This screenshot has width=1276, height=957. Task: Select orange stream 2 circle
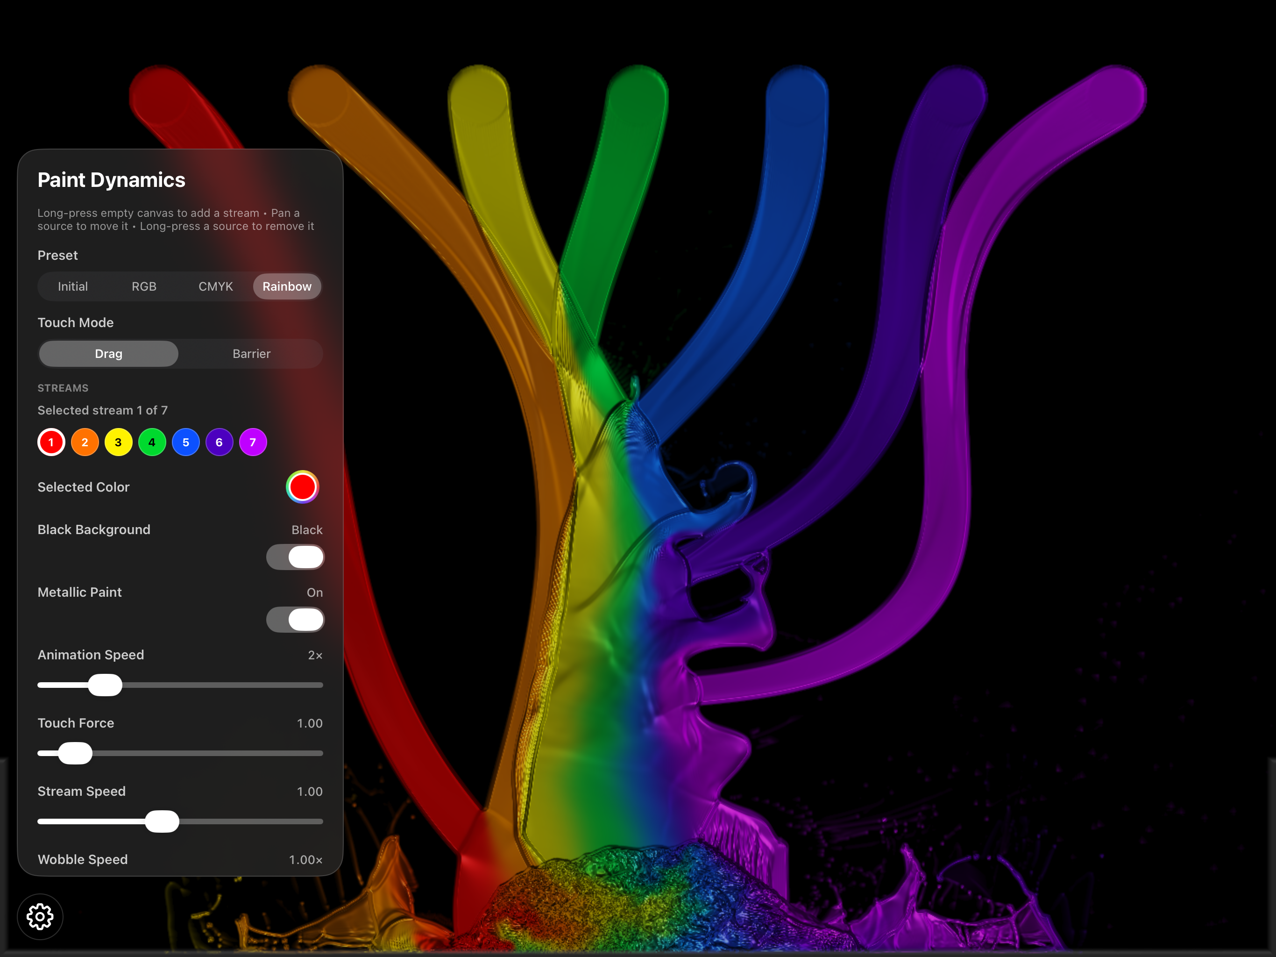(85, 442)
